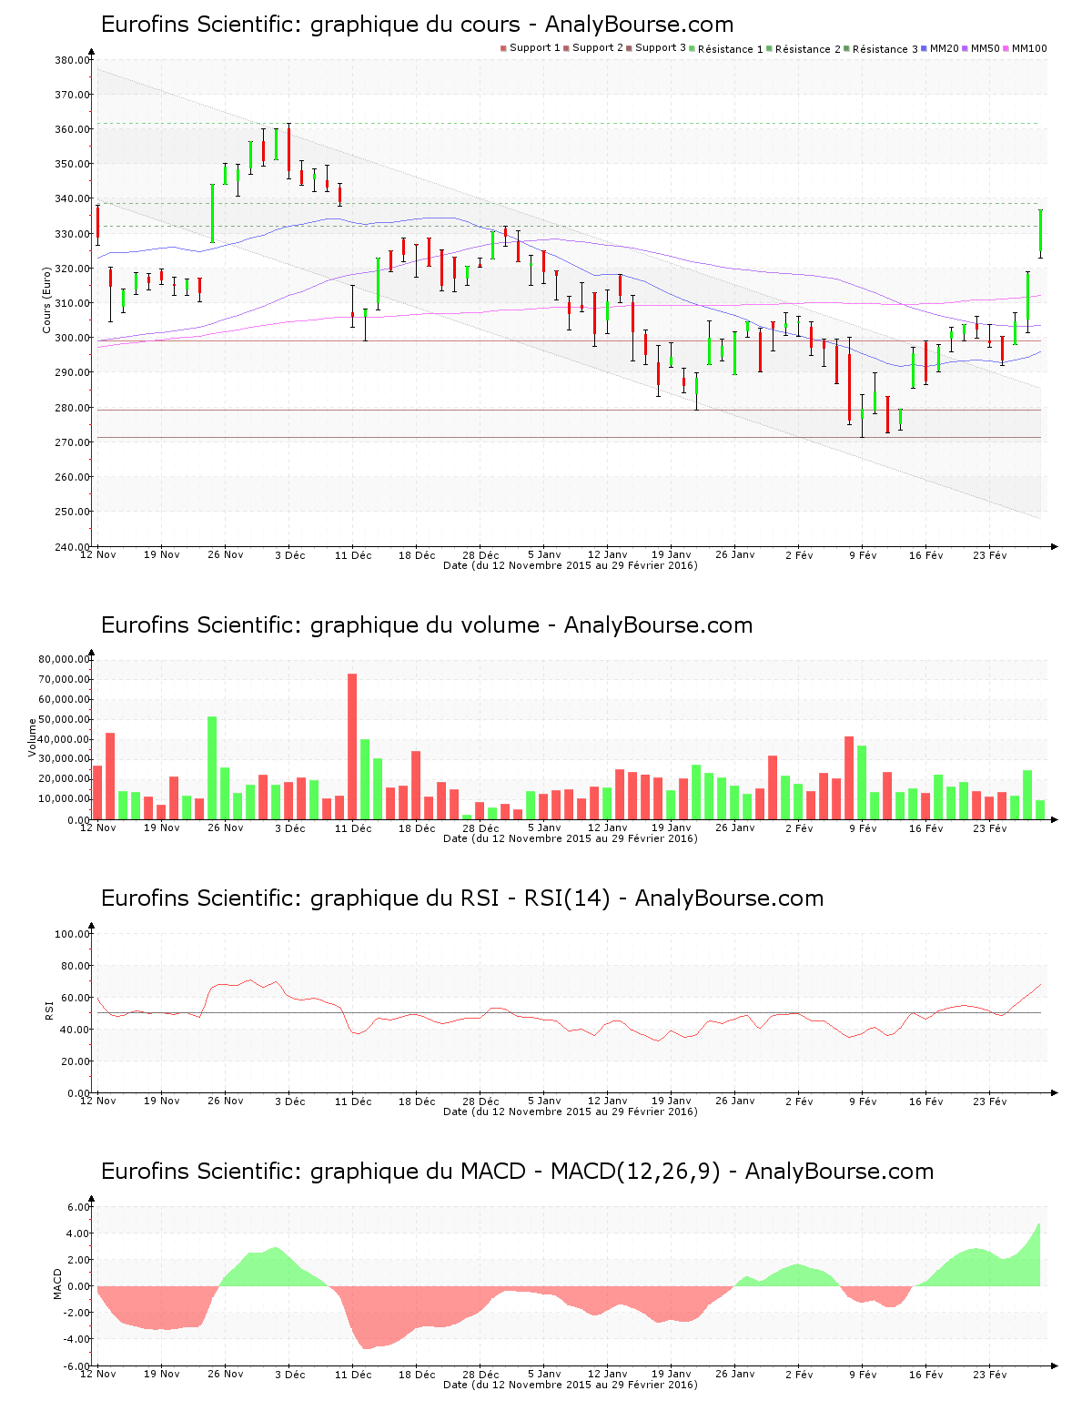This screenshot has width=1092, height=1411.
Task: Click the 270.00 price axis tick
Action: tap(73, 442)
